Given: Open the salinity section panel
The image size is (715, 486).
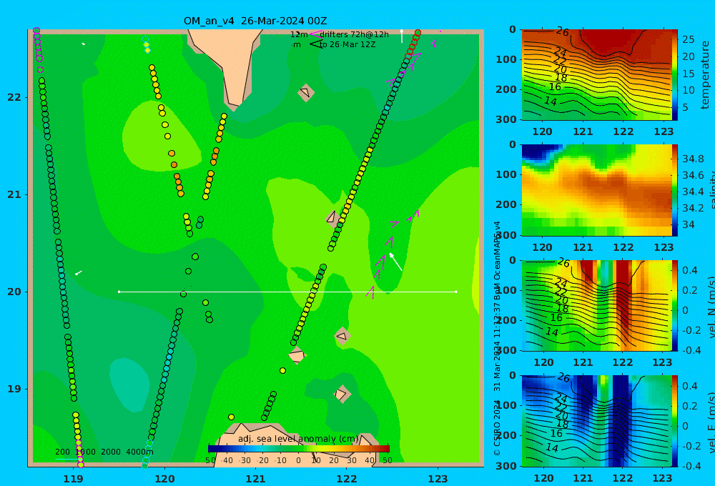Looking at the screenshot, I should click(597, 190).
